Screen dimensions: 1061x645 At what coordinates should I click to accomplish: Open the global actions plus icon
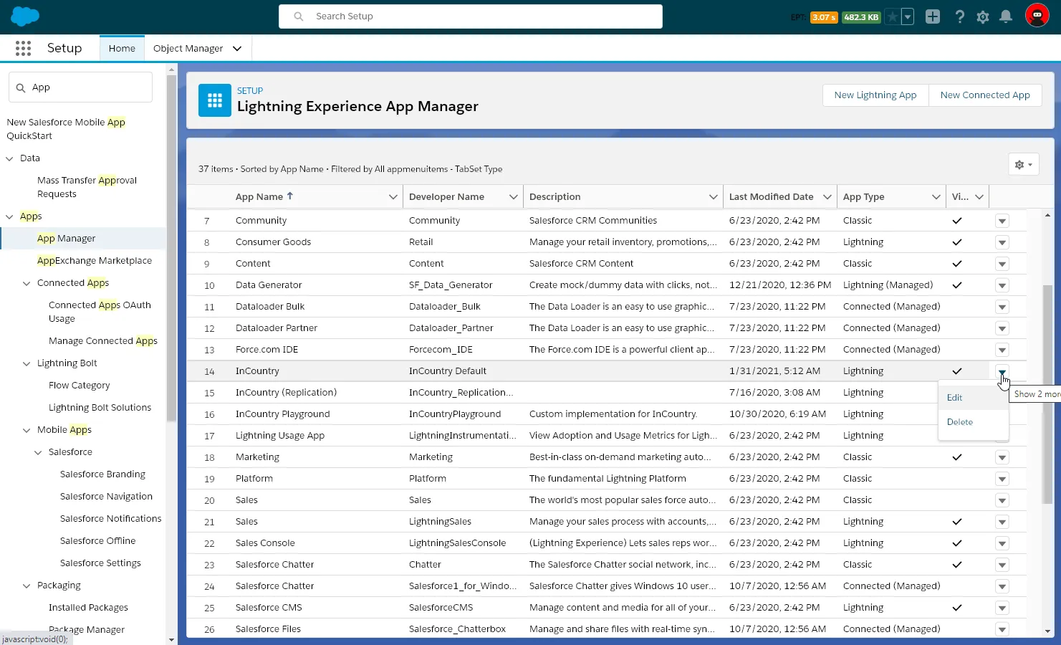[932, 16]
